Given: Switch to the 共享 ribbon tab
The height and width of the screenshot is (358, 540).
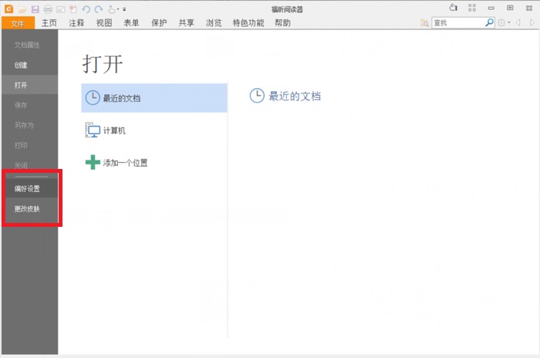Looking at the screenshot, I should tap(187, 23).
